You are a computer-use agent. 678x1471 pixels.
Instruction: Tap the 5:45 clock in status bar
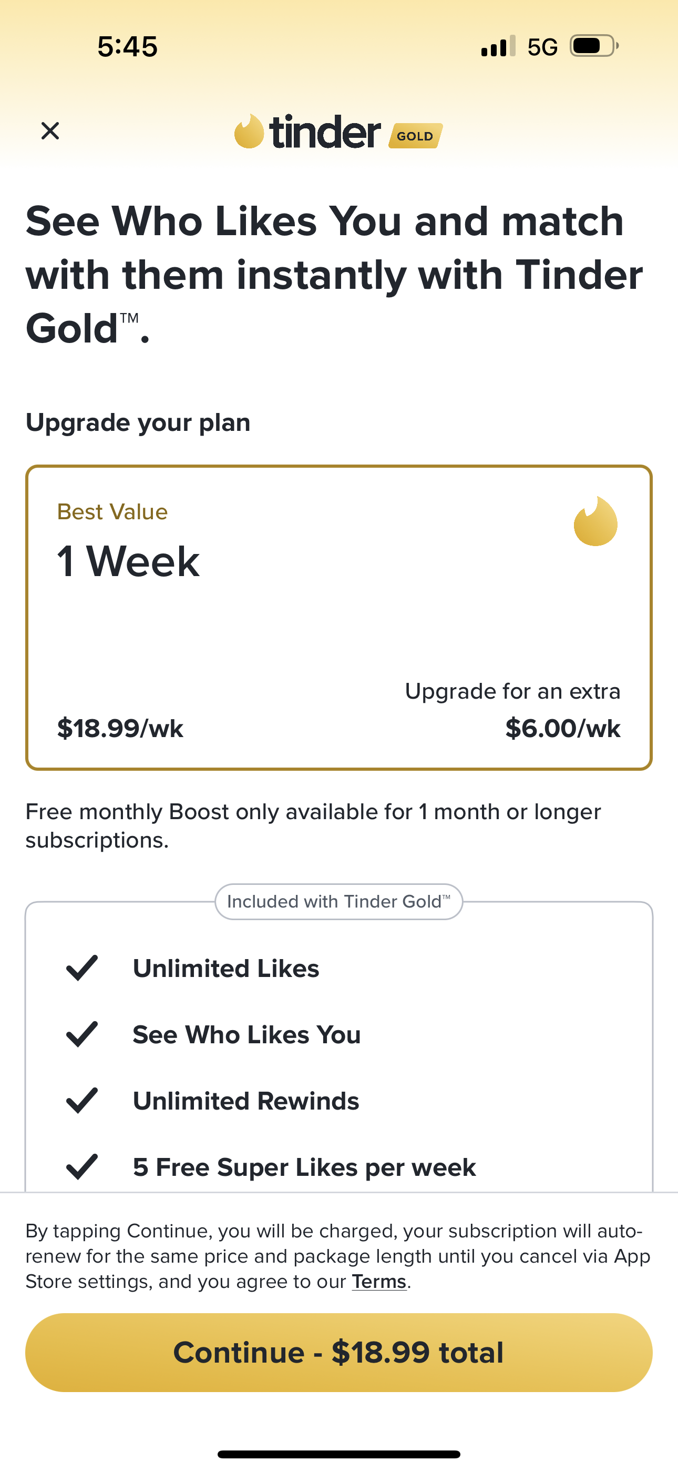click(127, 46)
